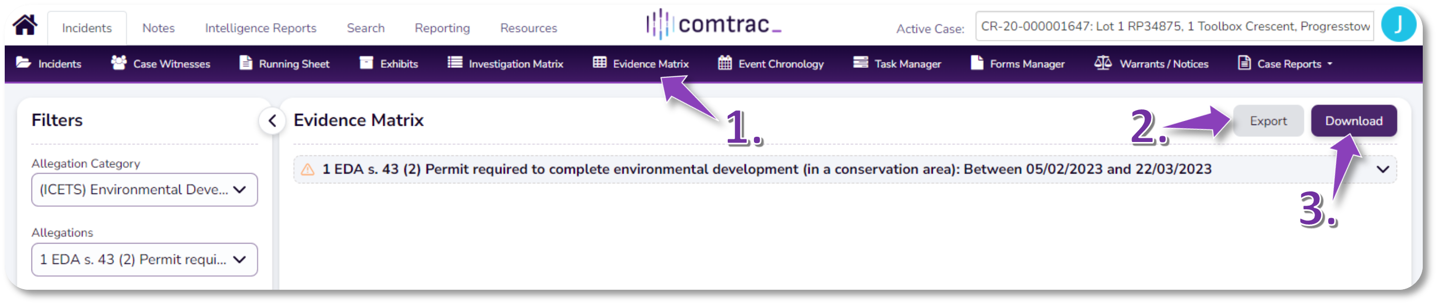Switch to the Intelligence Reports tab
The height and width of the screenshot is (305, 1438).
[260, 28]
